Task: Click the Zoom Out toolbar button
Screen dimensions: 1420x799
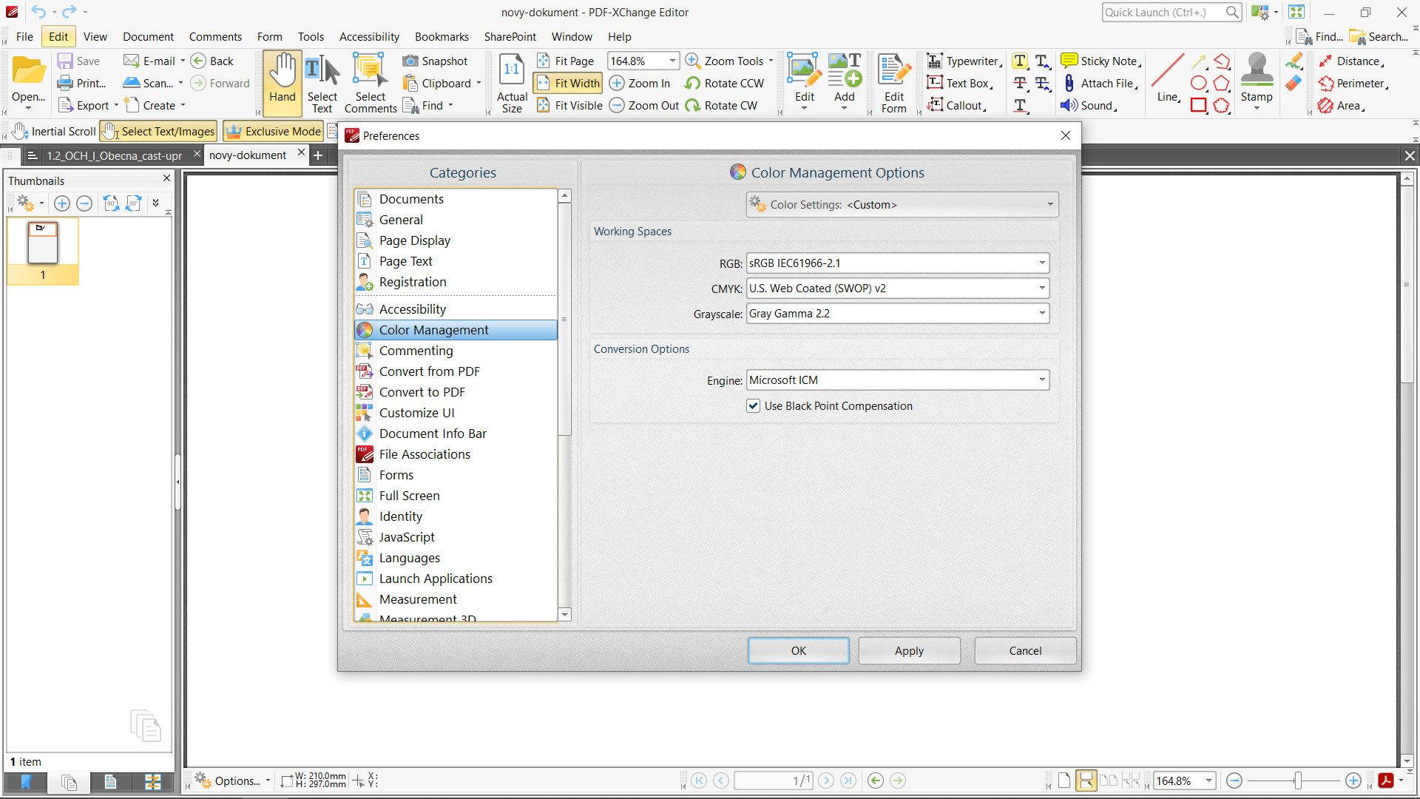Action: [644, 106]
